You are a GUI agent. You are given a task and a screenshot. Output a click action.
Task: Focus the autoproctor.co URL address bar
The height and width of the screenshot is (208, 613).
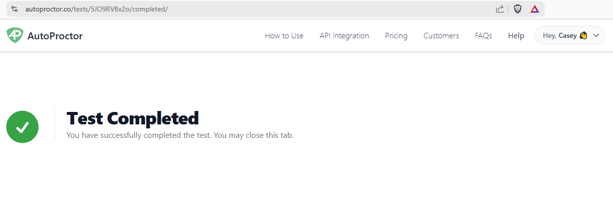pyautogui.click(x=249, y=9)
